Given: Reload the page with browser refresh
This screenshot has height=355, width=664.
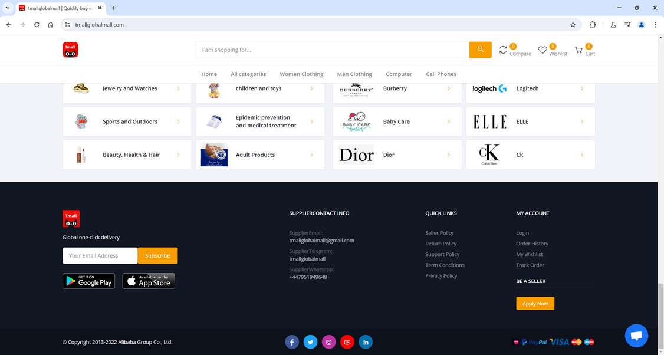Looking at the screenshot, I should pyautogui.click(x=37, y=25).
